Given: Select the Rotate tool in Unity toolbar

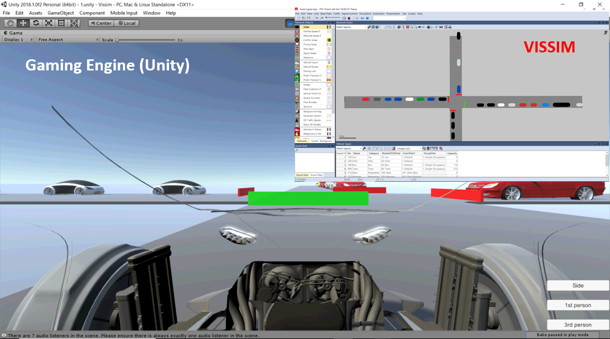Looking at the screenshot, I should coord(36,23).
